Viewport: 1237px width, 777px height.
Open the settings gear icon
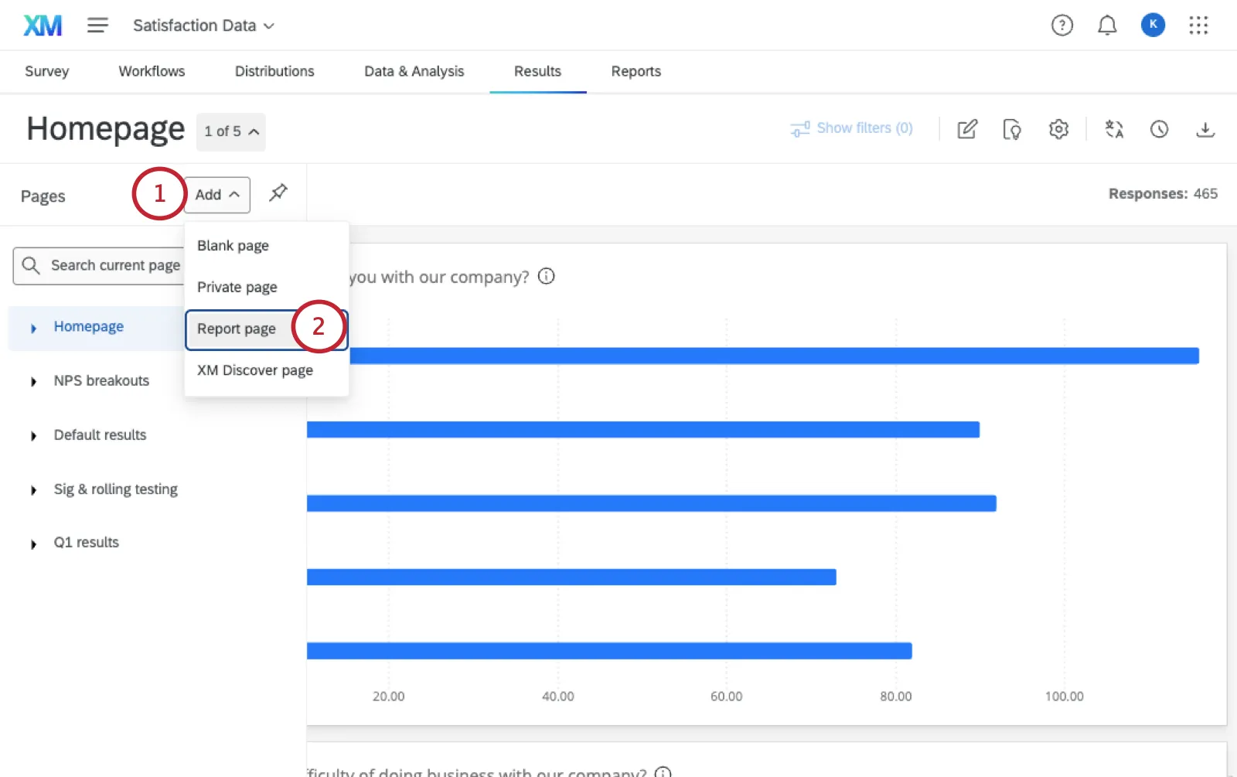(1058, 129)
